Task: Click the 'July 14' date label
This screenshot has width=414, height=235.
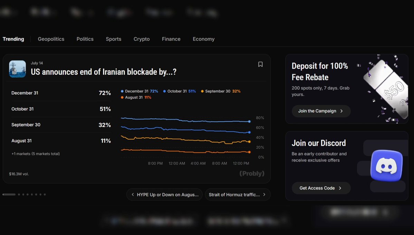Action: (x=37, y=63)
